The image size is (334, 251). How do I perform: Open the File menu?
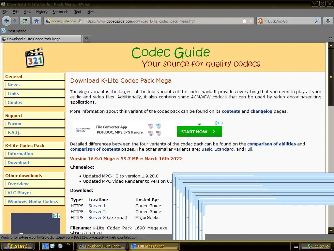pos(5,12)
